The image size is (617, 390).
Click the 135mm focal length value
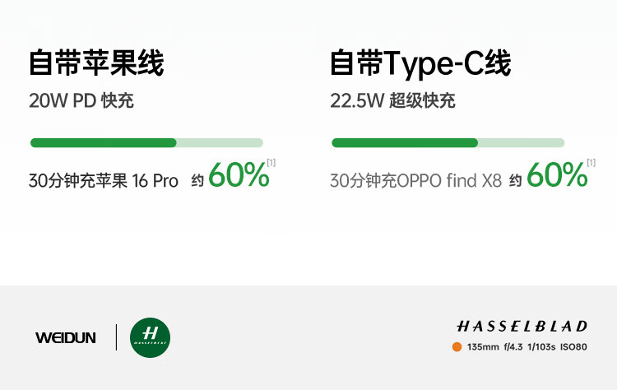pos(483,347)
